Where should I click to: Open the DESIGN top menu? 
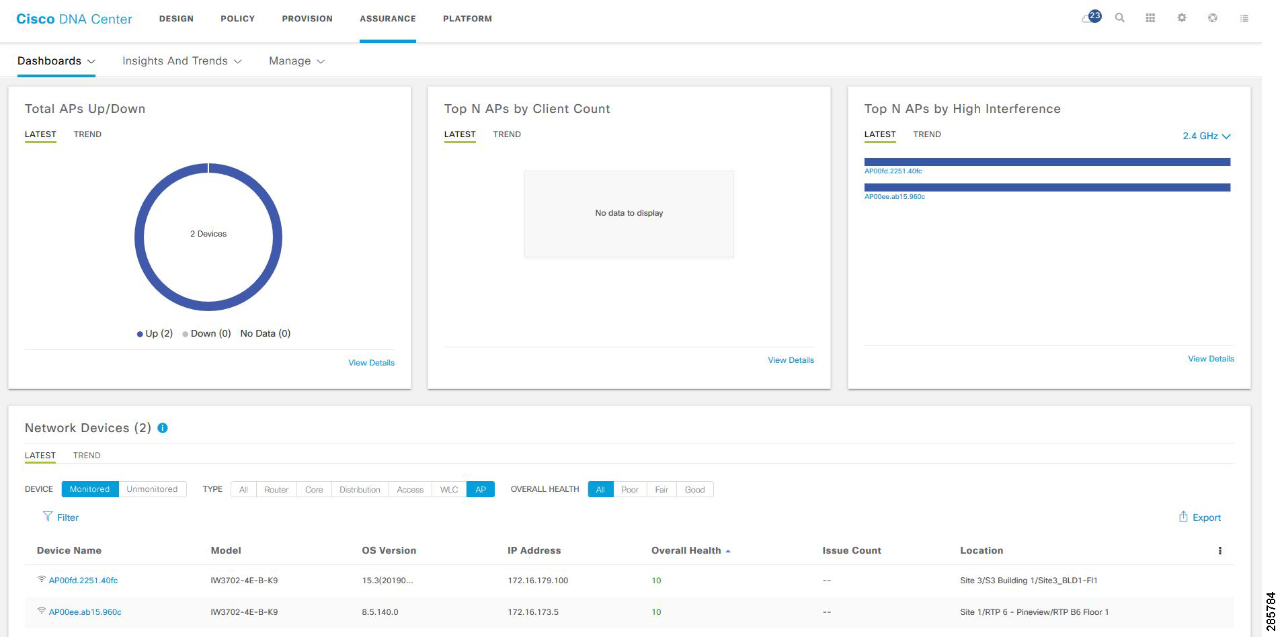tap(176, 19)
